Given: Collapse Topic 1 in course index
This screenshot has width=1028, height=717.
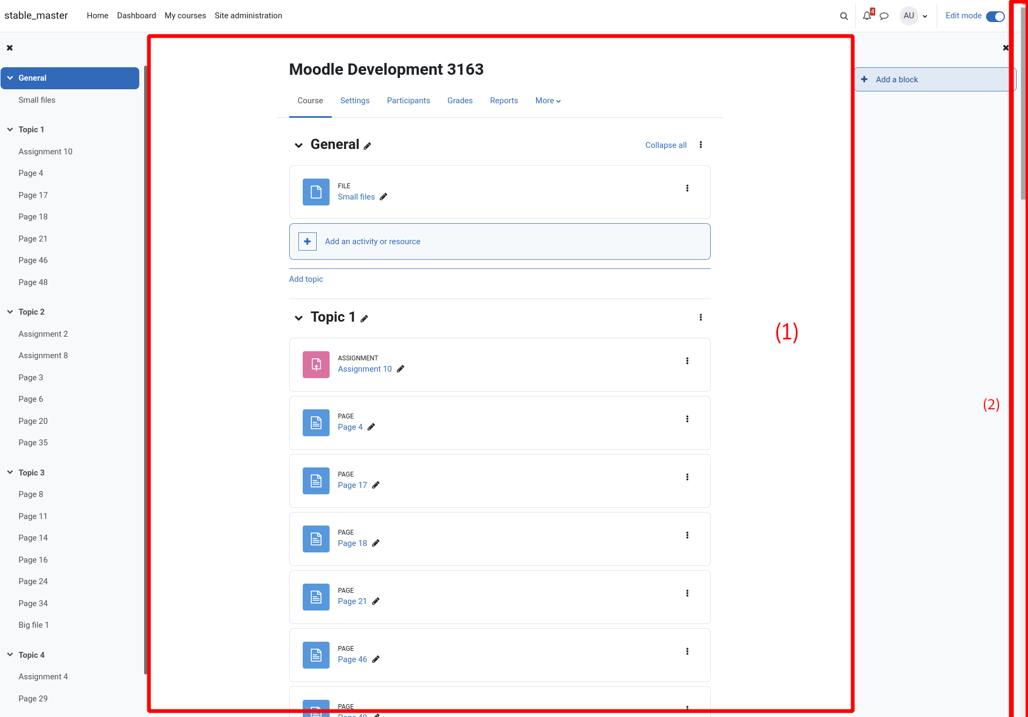Looking at the screenshot, I should point(10,130).
